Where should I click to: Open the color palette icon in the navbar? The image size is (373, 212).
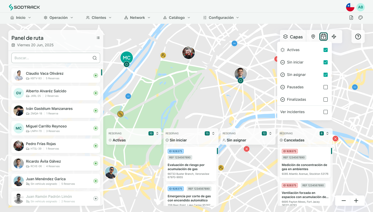tap(360, 17)
